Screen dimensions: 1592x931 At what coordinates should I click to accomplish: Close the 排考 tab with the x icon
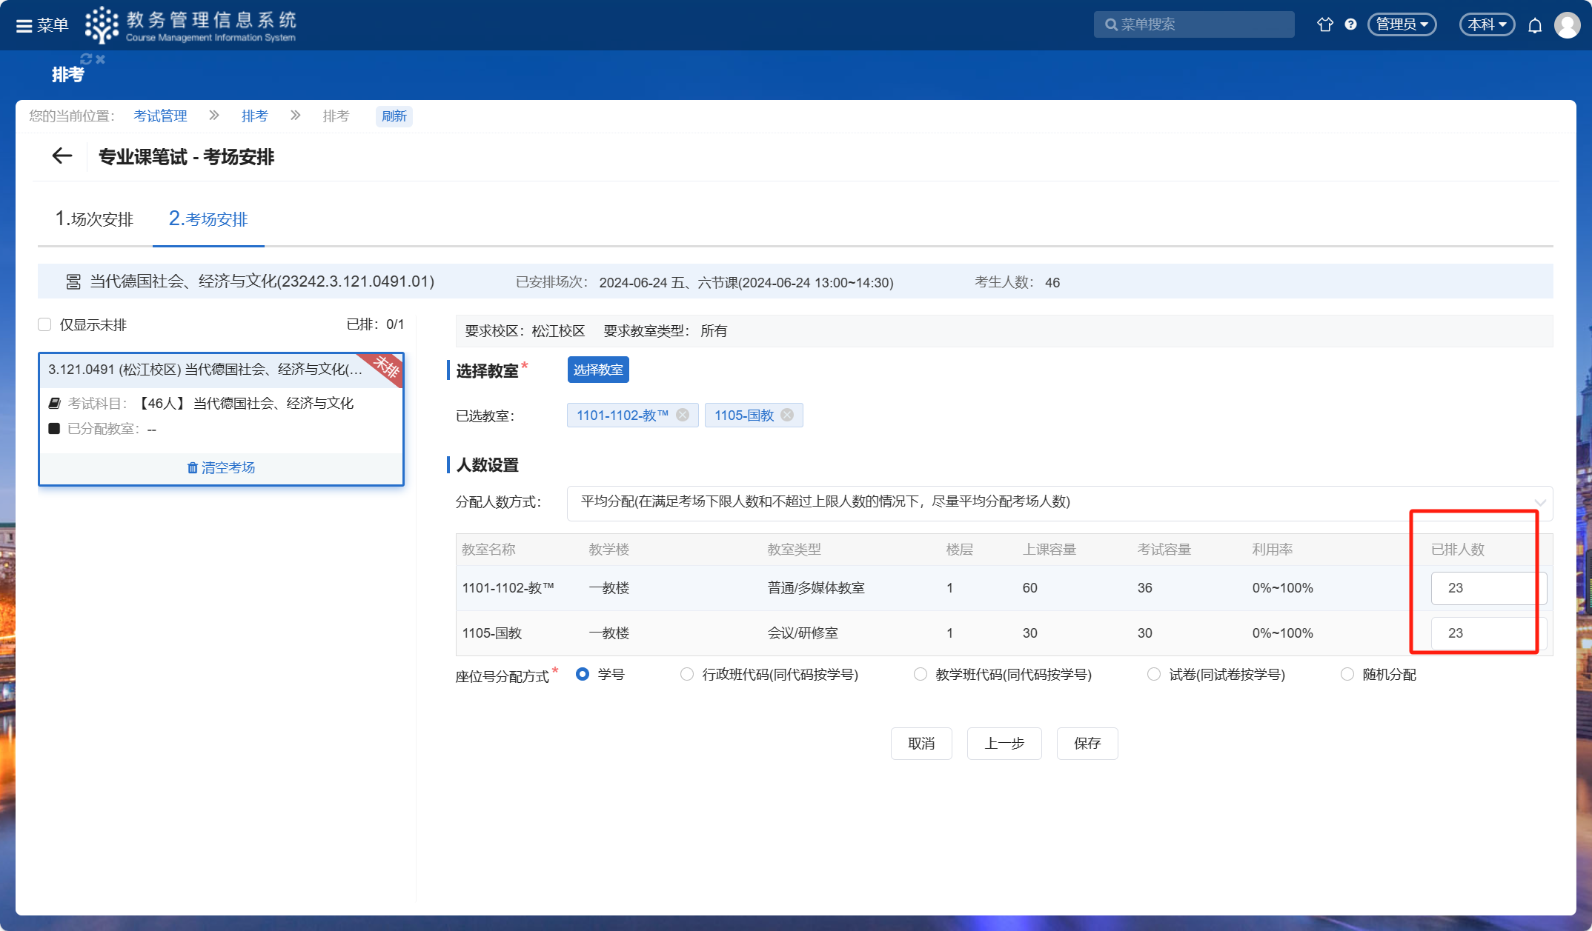click(101, 59)
